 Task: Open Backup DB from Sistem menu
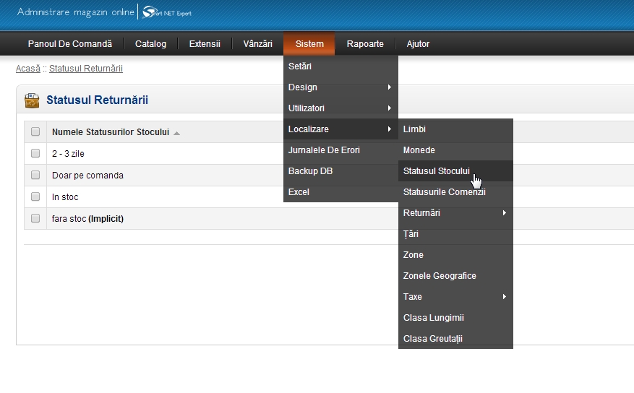(310, 171)
